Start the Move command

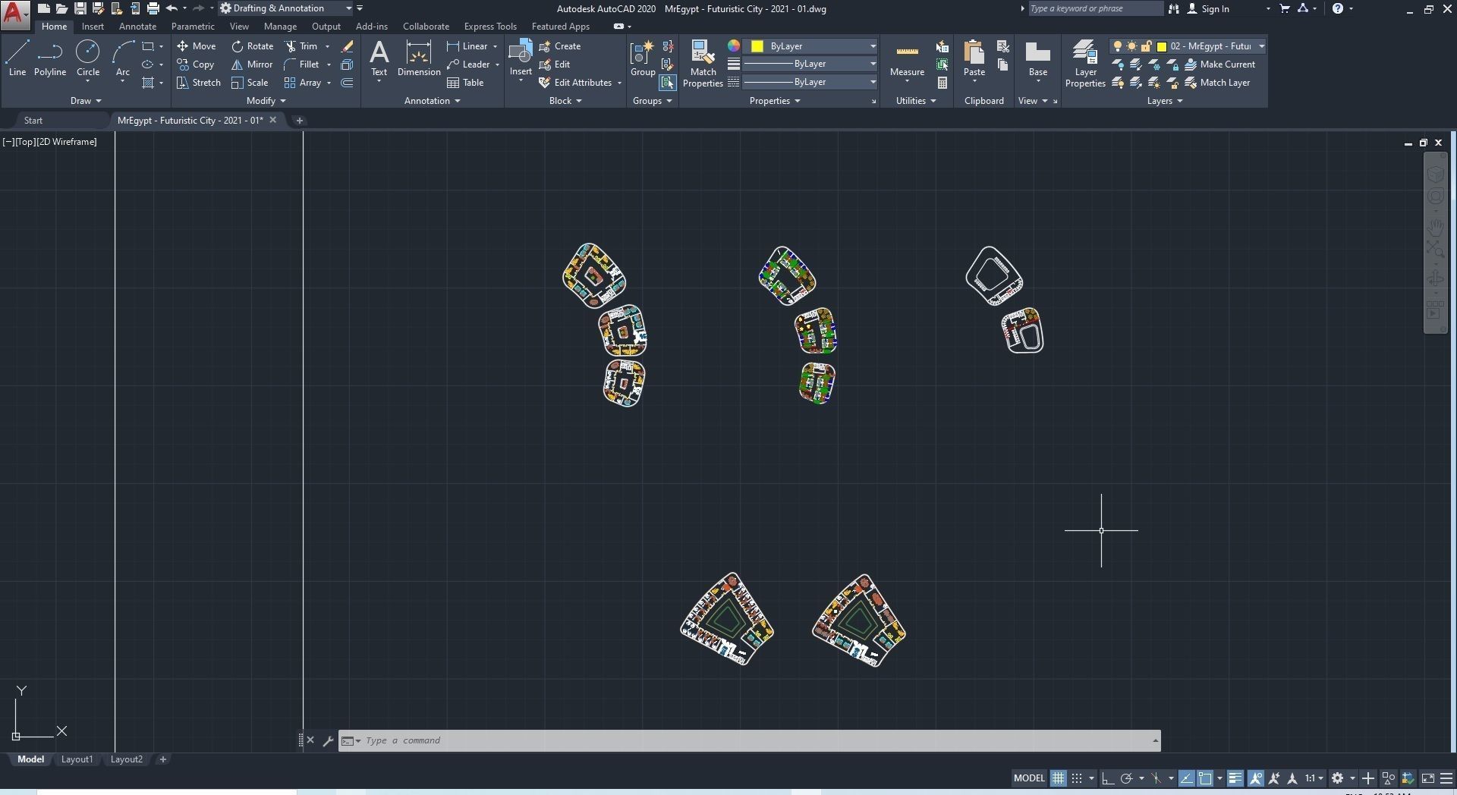197,46
